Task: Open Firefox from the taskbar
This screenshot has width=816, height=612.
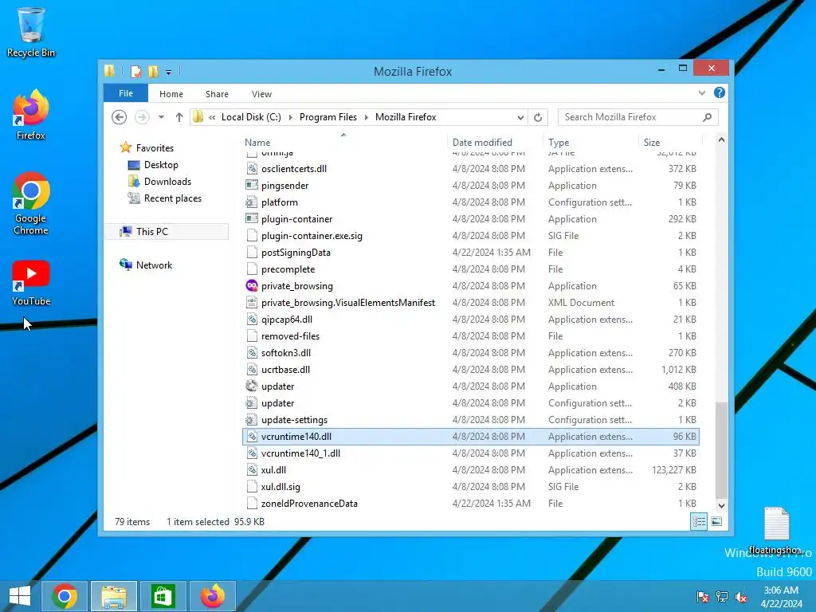Action: tap(212, 596)
